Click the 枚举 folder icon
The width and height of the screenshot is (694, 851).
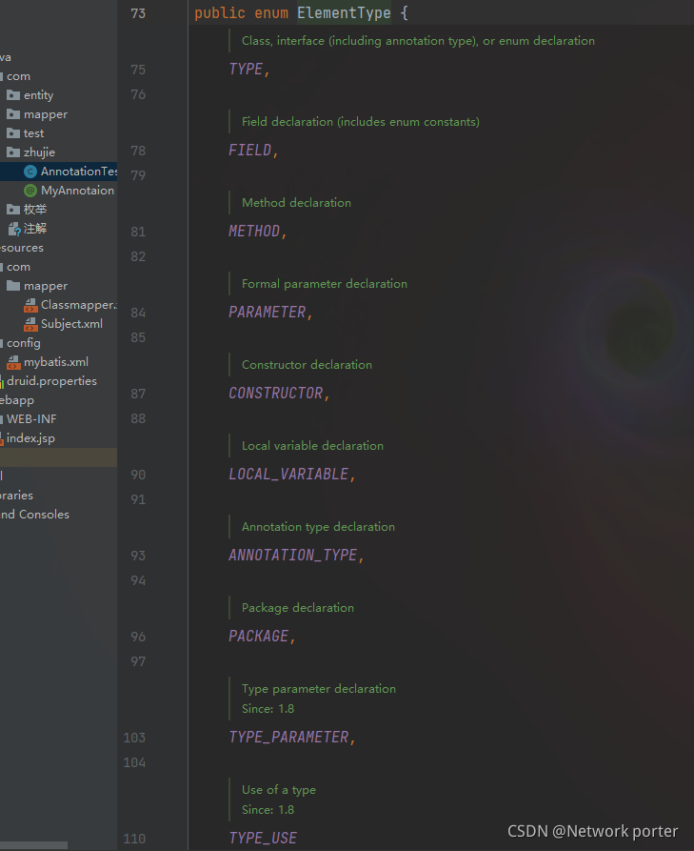(x=13, y=210)
